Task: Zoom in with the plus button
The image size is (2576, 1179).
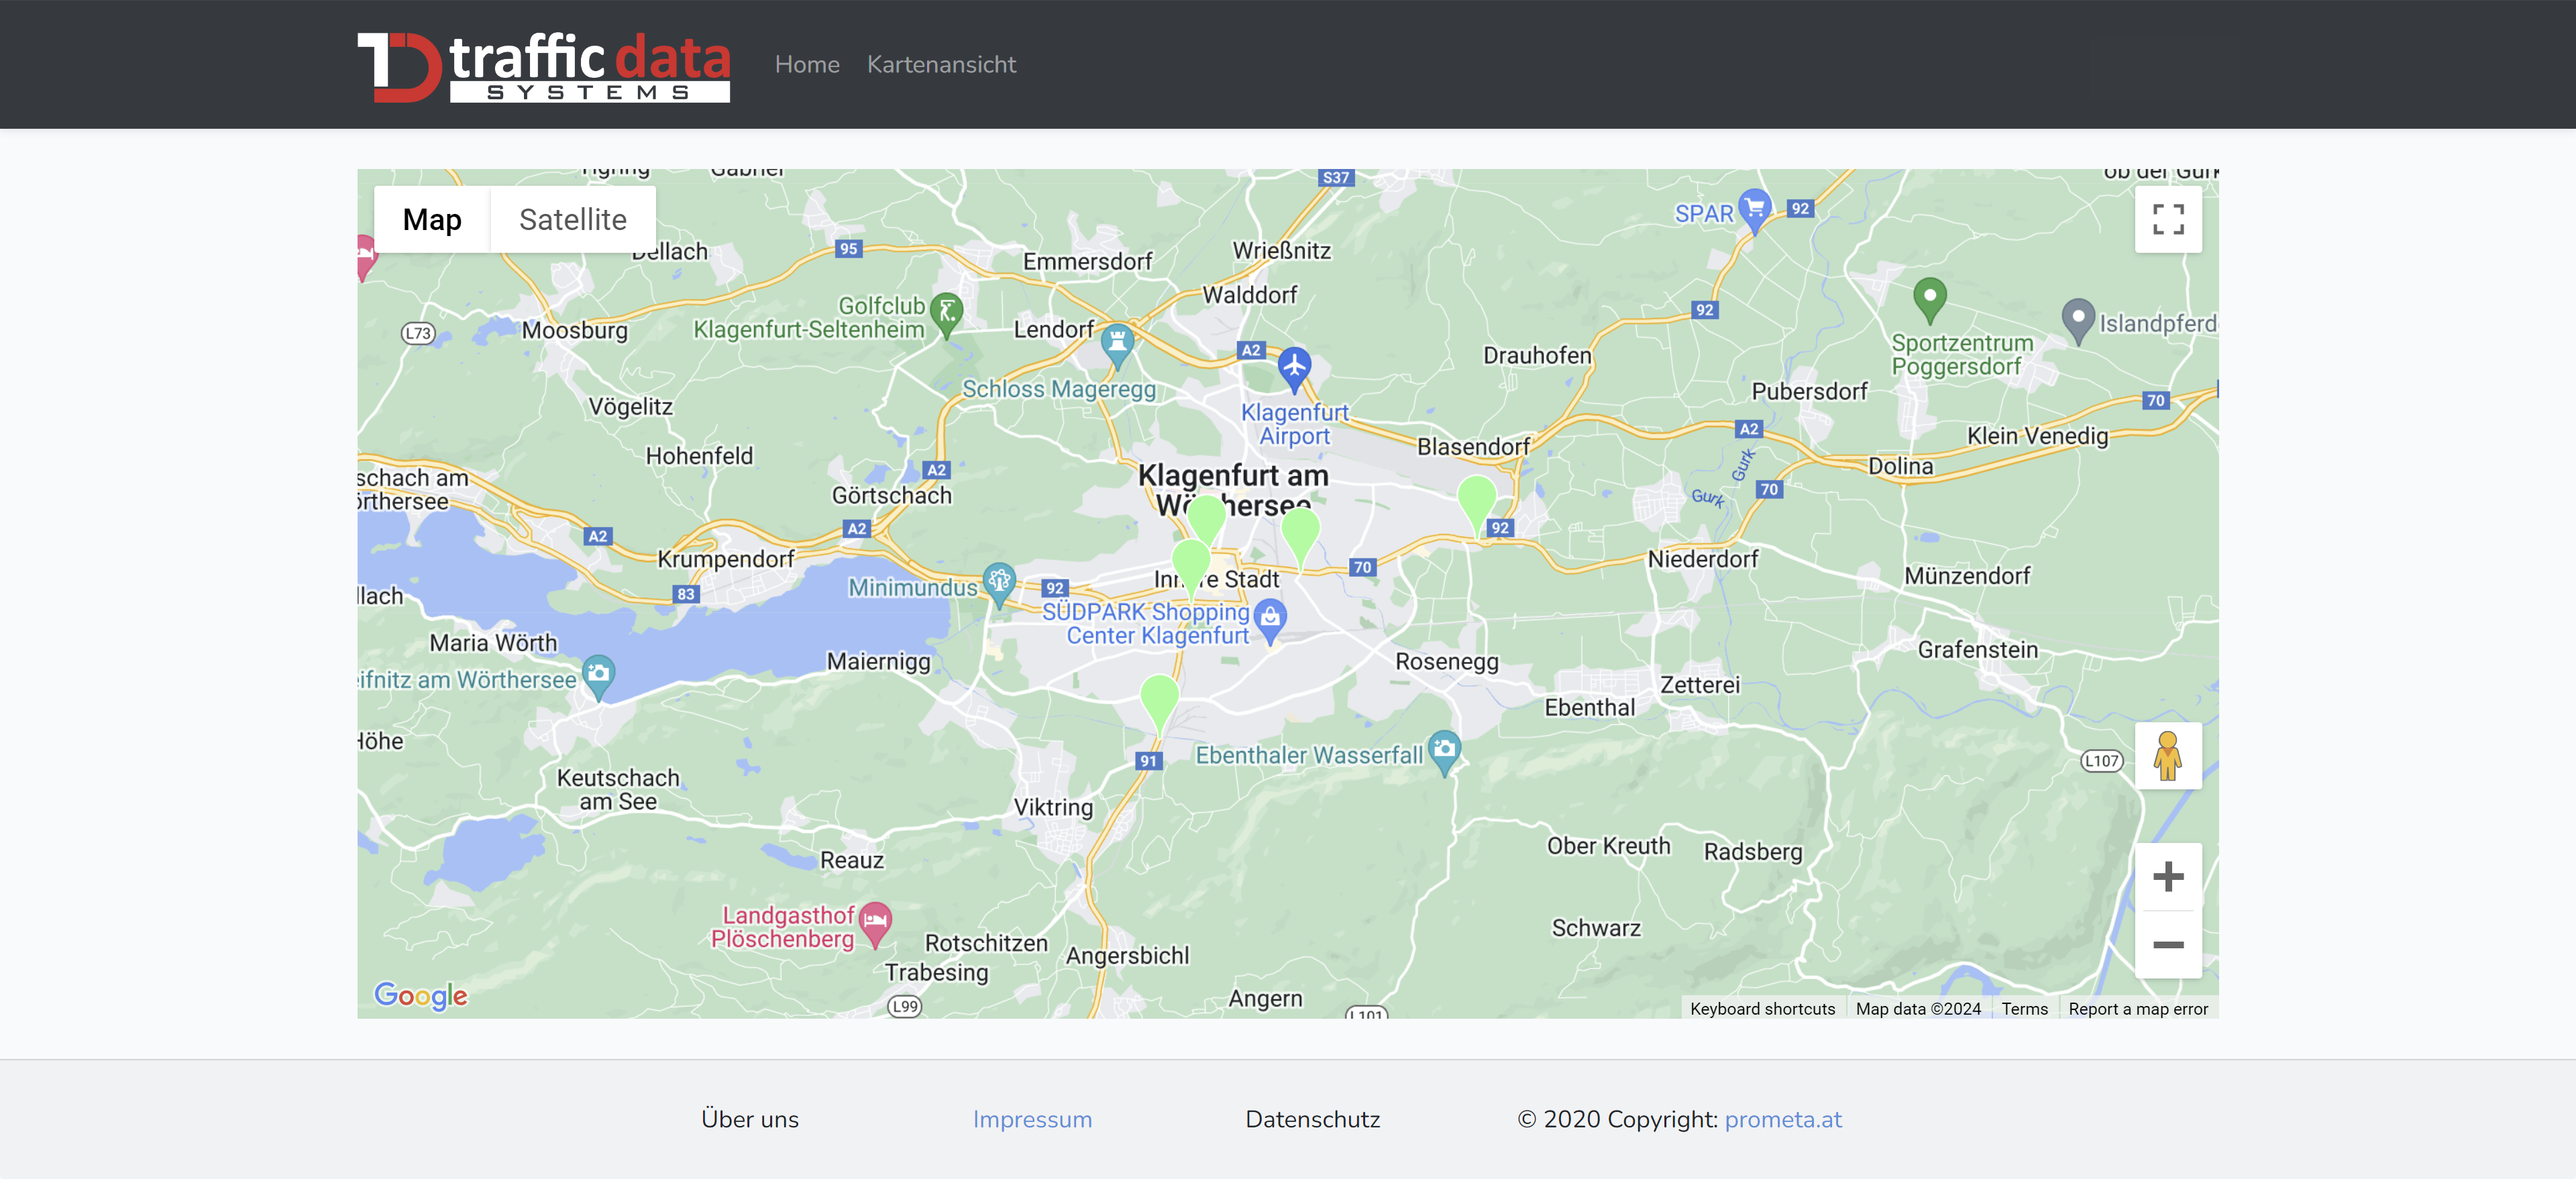Action: coord(2167,877)
